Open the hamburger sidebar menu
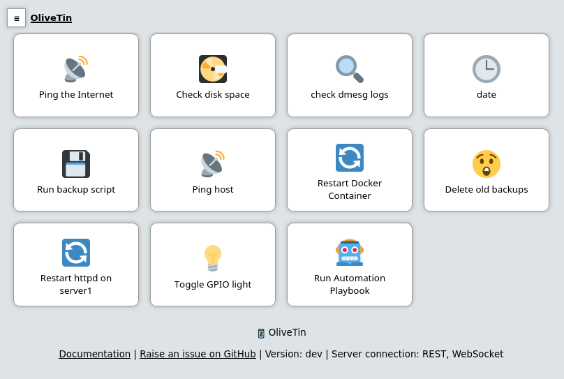This screenshot has width=564, height=379. tap(17, 18)
